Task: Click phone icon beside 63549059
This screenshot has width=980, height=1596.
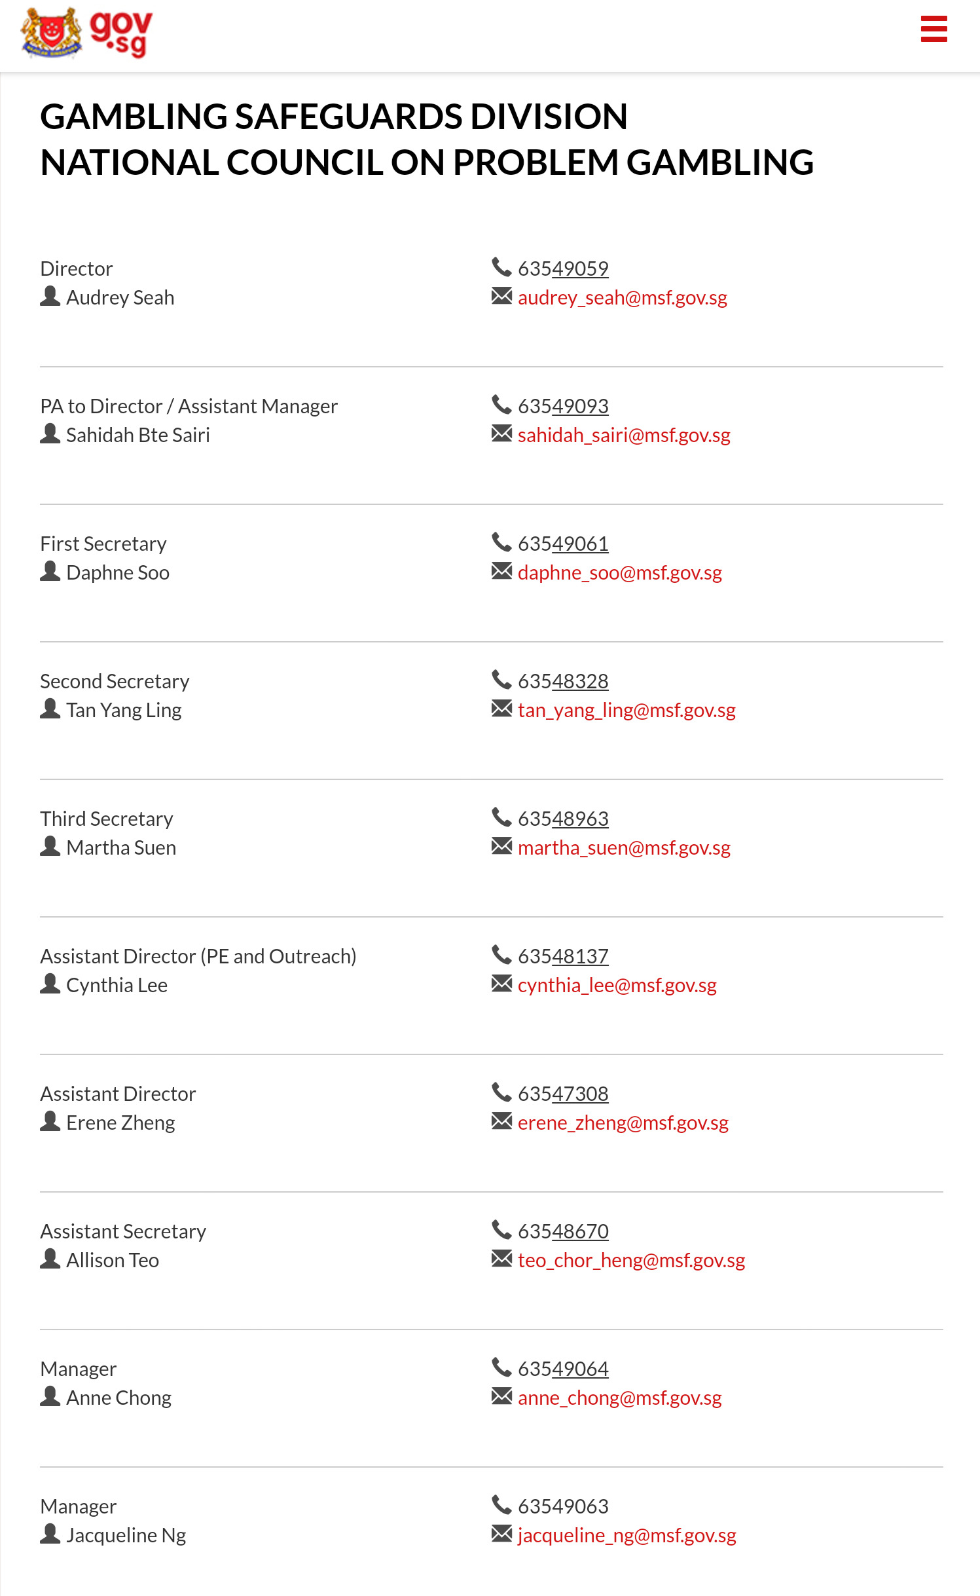Action: coord(501,267)
